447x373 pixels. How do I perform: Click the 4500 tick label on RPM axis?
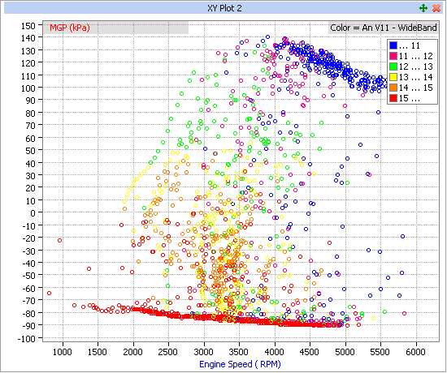click(x=310, y=352)
